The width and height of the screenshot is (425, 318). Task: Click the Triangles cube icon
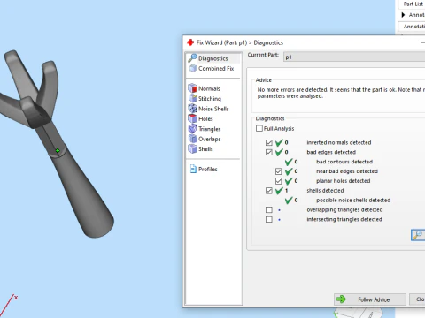point(192,128)
